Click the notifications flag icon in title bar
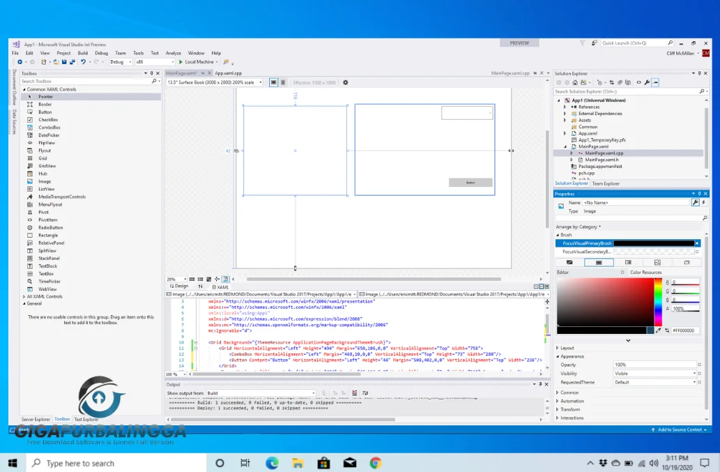Viewport: 720px width, 472px height. pyautogui.click(x=582, y=43)
